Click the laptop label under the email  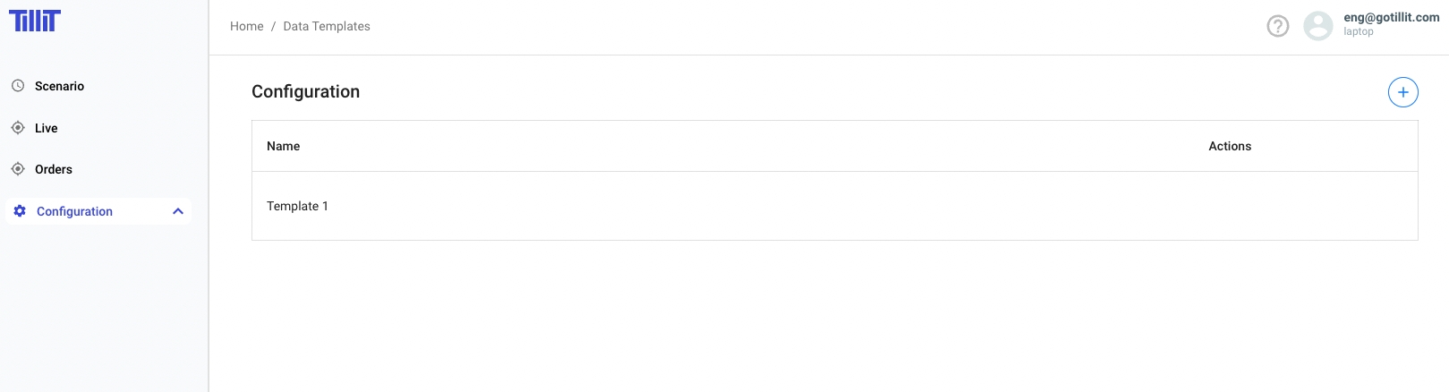[x=1359, y=32]
